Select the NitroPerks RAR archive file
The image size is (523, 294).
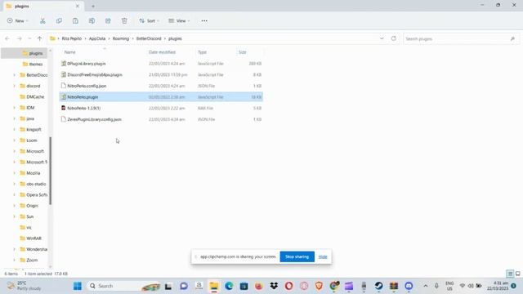tap(161, 108)
